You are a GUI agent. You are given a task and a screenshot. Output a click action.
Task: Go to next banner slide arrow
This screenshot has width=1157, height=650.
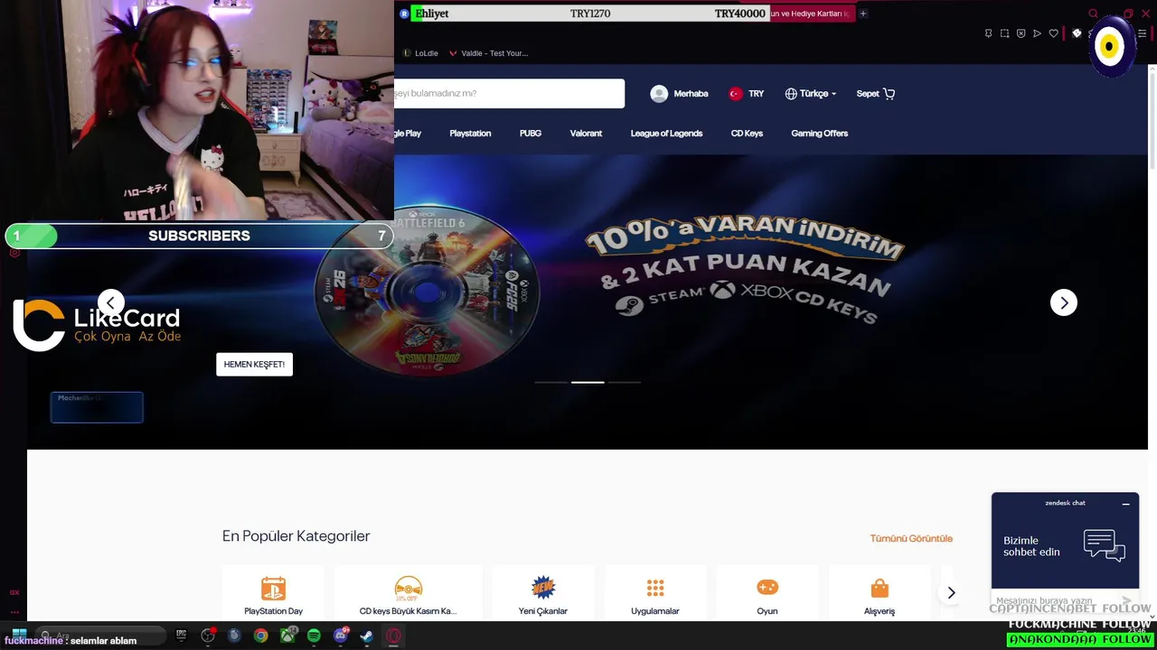[1064, 302]
